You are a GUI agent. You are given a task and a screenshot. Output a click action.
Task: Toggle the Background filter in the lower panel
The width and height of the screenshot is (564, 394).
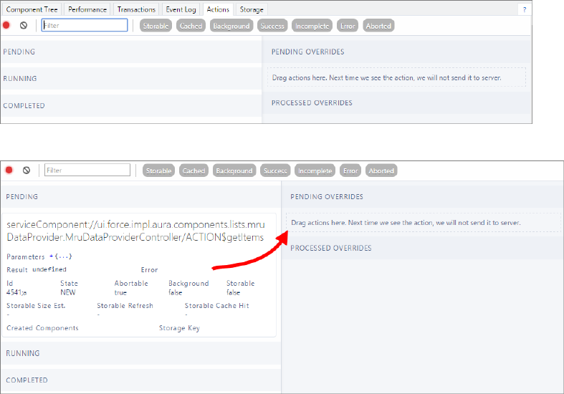point(234,170)
